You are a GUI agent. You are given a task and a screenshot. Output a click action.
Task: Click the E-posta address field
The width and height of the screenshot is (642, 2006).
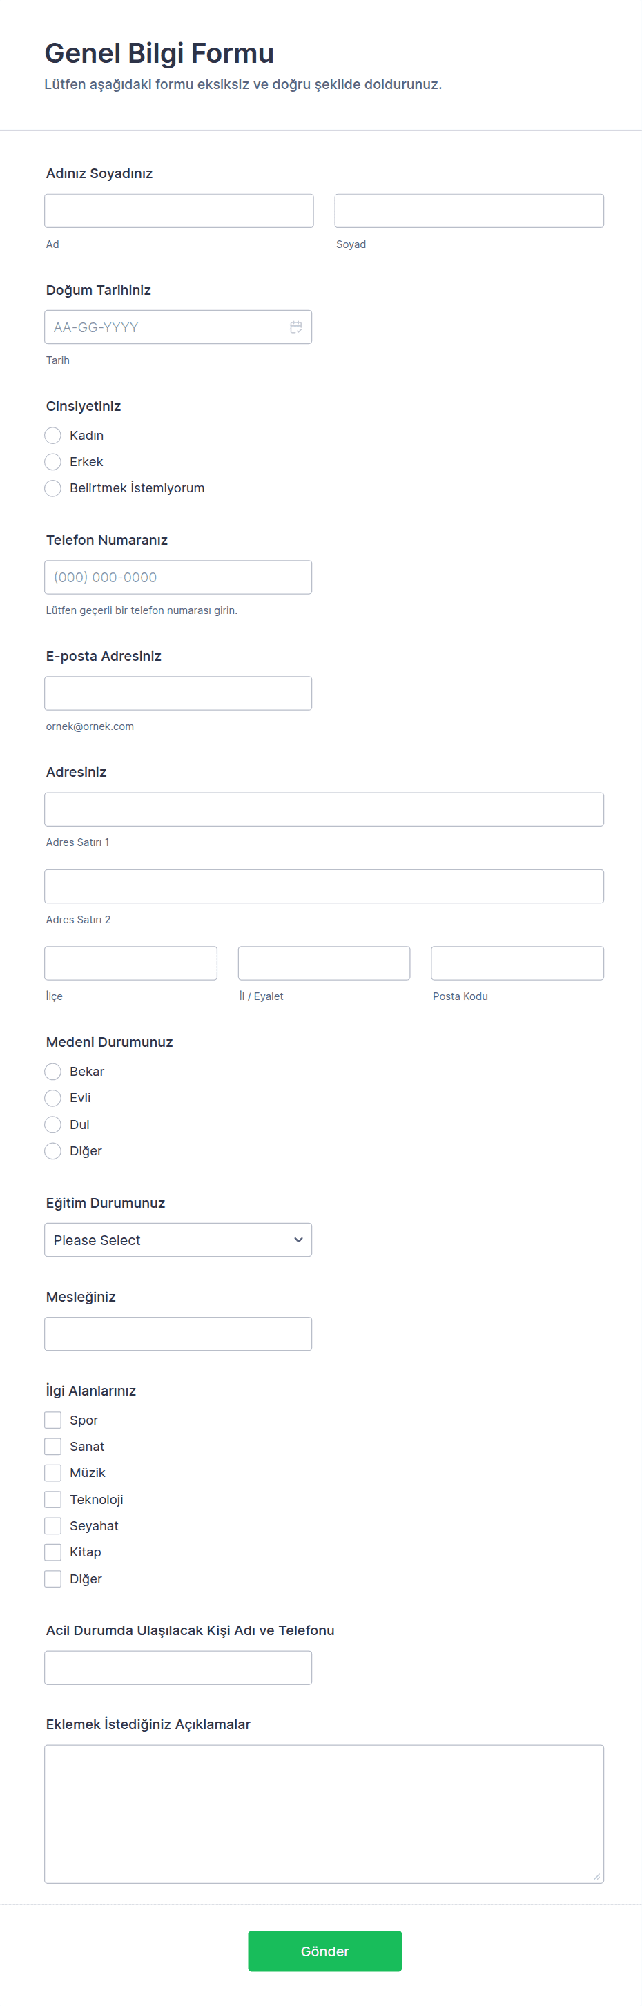[x=178, y=693]
